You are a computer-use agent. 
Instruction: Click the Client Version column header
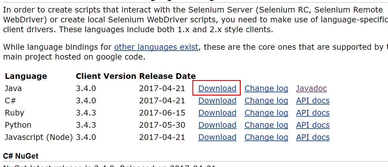pos(106,76)
